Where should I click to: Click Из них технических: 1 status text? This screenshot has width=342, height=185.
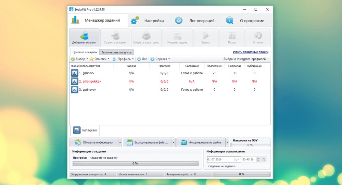point(133,174)
